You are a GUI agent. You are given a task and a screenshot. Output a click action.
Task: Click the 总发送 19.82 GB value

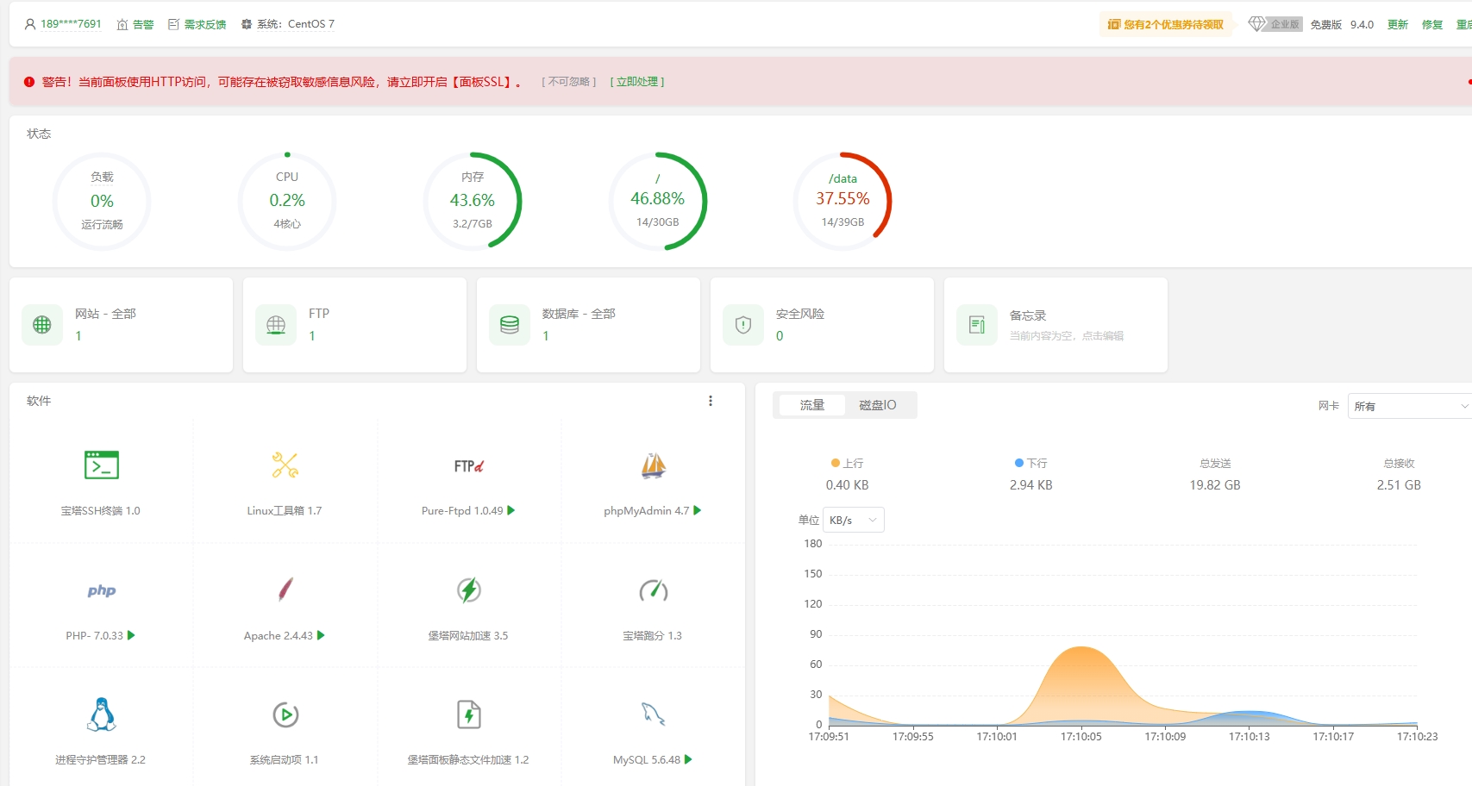[x=1215, y=485]
